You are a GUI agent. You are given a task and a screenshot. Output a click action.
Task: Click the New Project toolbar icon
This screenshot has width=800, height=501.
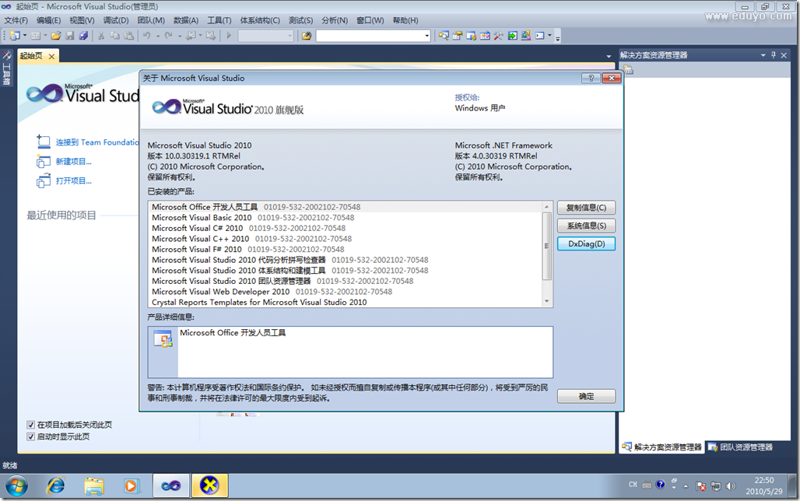[x=15, y=36]
